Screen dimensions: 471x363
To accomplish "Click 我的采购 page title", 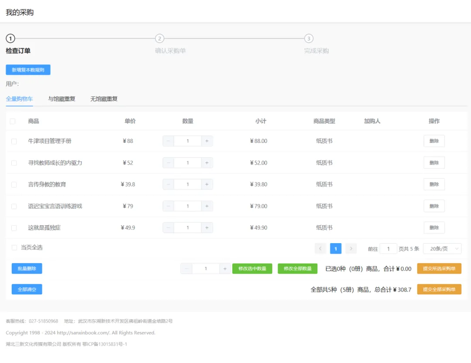I will (x=20, y=12).
